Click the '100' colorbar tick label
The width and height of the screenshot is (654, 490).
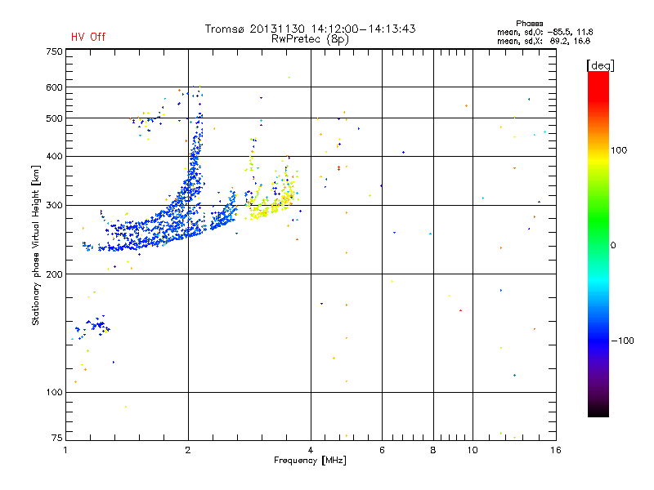pyautogui.click(x=619, y=150)
